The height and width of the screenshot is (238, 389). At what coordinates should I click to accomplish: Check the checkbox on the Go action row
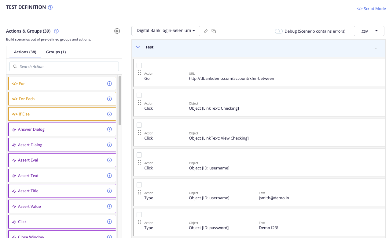coord(139,65)
